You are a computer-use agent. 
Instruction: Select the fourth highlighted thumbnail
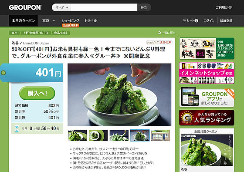point(140,135)
